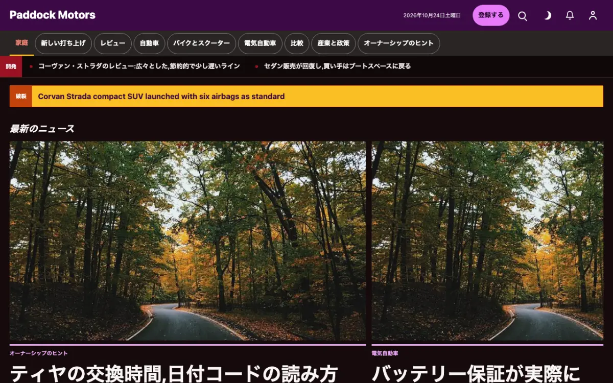613x383 pixels.
Task: Open the 産業と政策 category
Action: point(334,43)
